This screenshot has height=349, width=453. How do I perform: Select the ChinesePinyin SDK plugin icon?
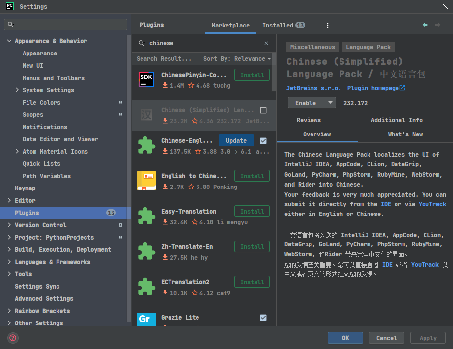coord(146,80)
